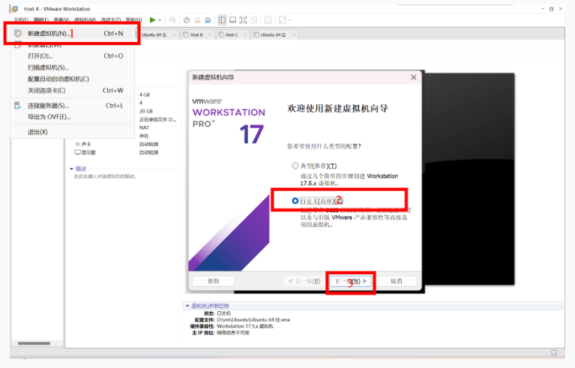Open the 帮助(H) menu in menu bar

(x=133, y=19)
